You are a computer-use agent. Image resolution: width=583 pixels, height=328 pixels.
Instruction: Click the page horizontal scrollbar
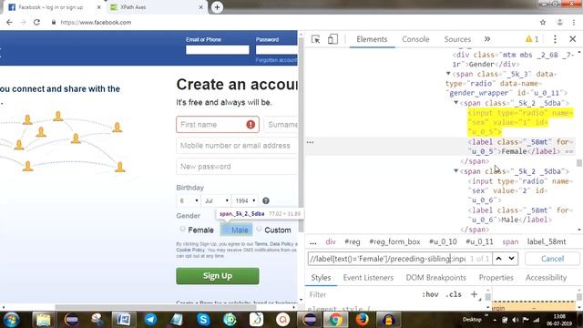[x=155, y=308]
